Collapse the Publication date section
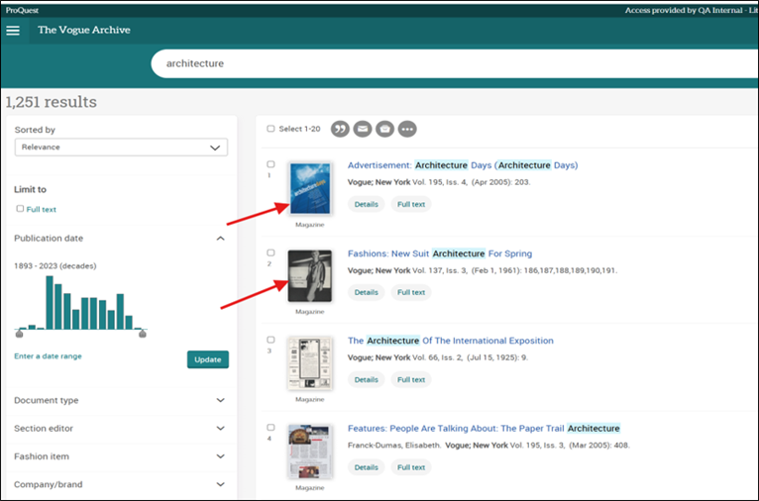Image resolution: width=759 pixels, height=501 pixels. (x=220, y=239)
